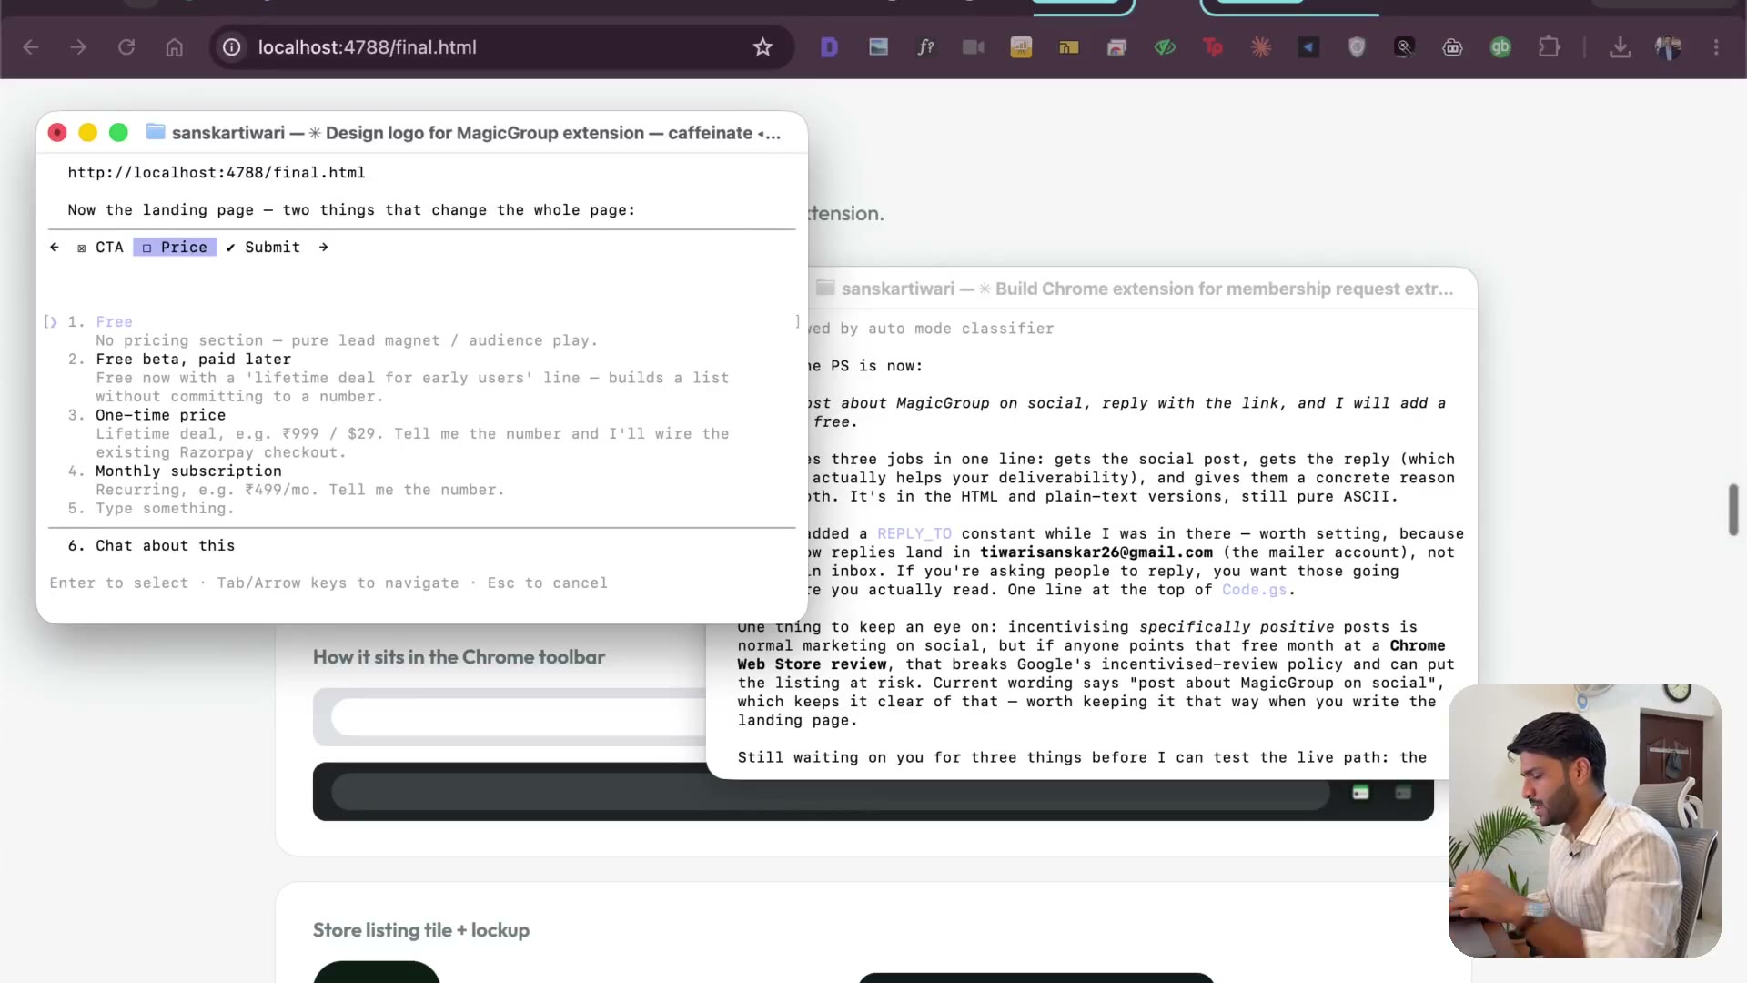1747x983 pixels.
Task: Click the Build Chrome extension terminal title bar
Action: 1142,289
